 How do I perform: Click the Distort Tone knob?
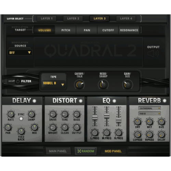pos(65,114)
